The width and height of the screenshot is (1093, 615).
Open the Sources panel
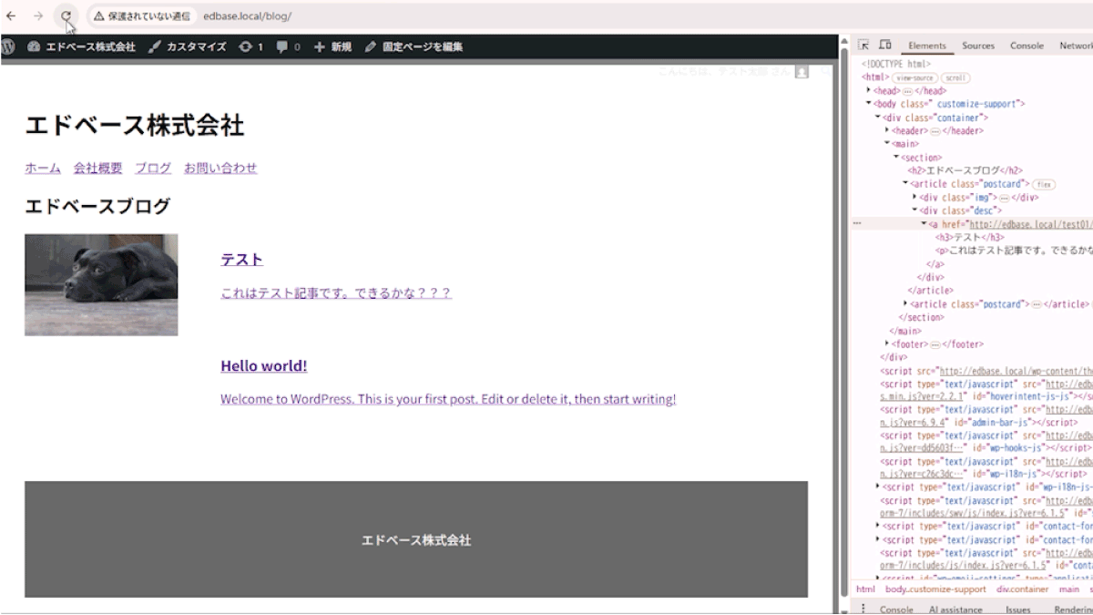978,45
